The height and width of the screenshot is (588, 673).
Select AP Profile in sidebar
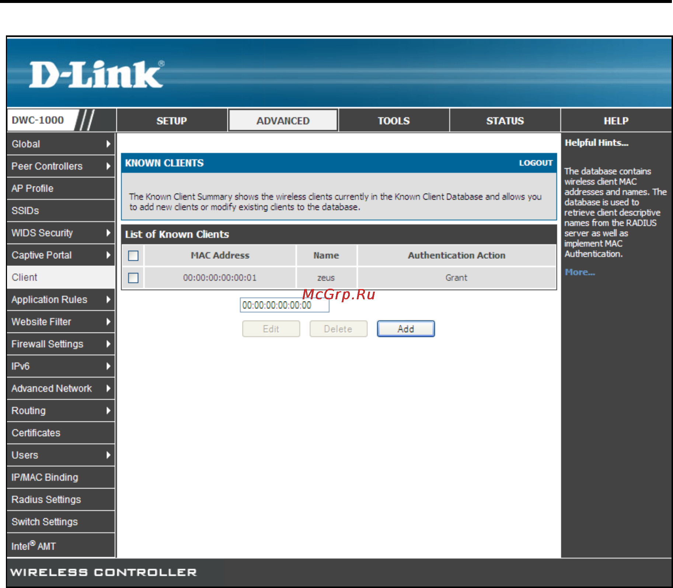coord(61,188)
